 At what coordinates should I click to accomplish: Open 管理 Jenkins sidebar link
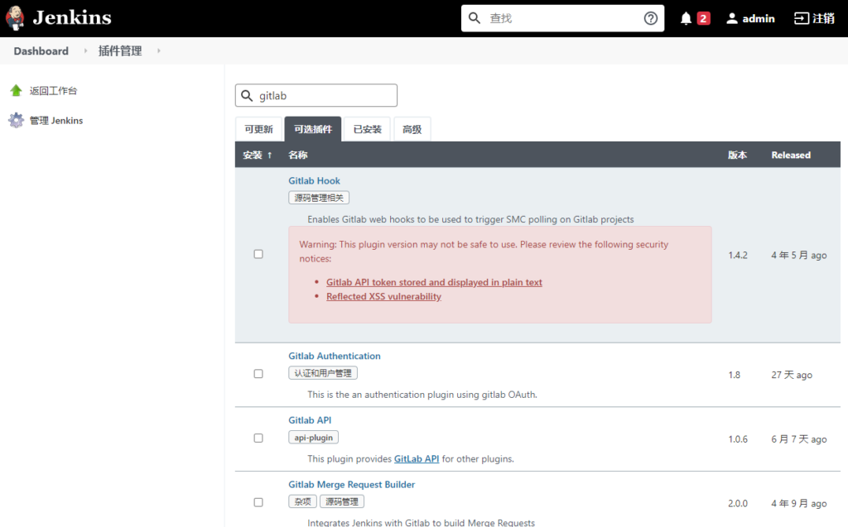tap(56, 121)
